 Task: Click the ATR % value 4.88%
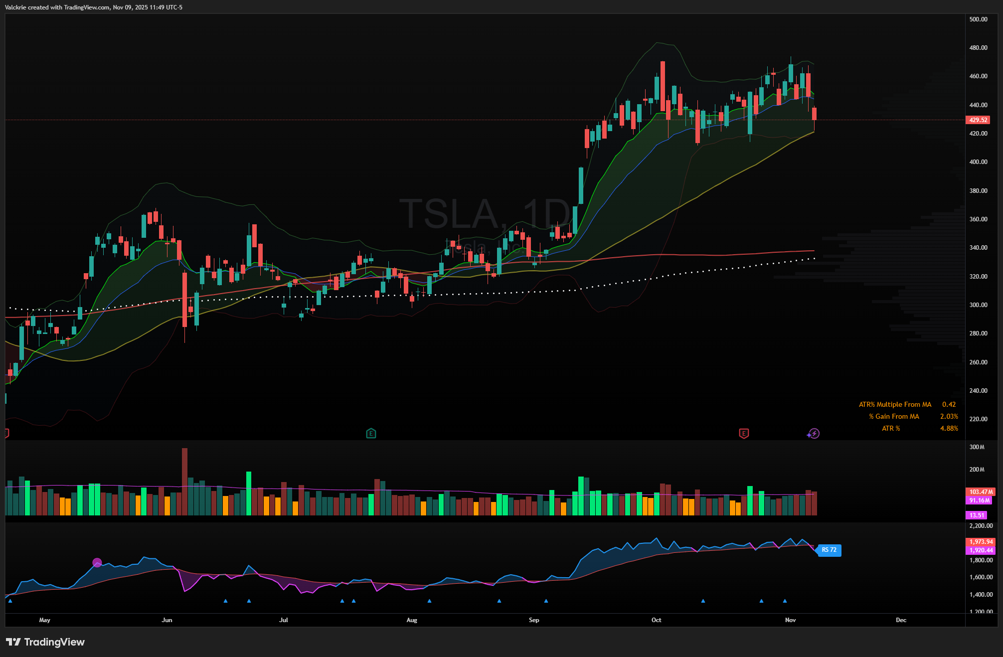[949, 428]
